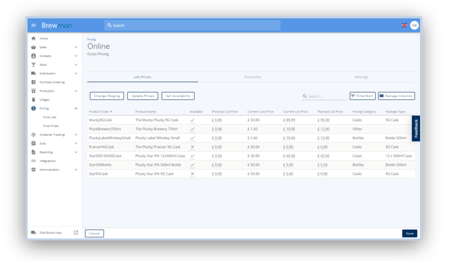
Task: Click the Set Availability button
Action: pos(178,96)
